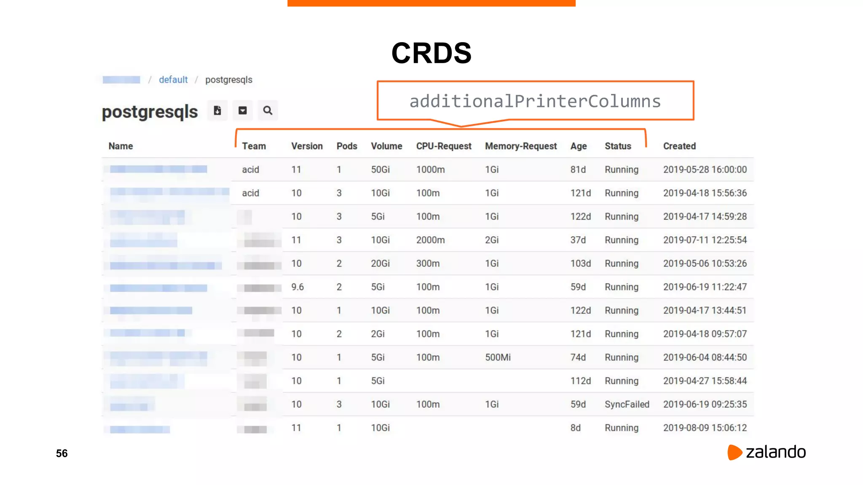
Task: Click the 8d age cell
Action: pyautogui.click(x=576, y=428)
